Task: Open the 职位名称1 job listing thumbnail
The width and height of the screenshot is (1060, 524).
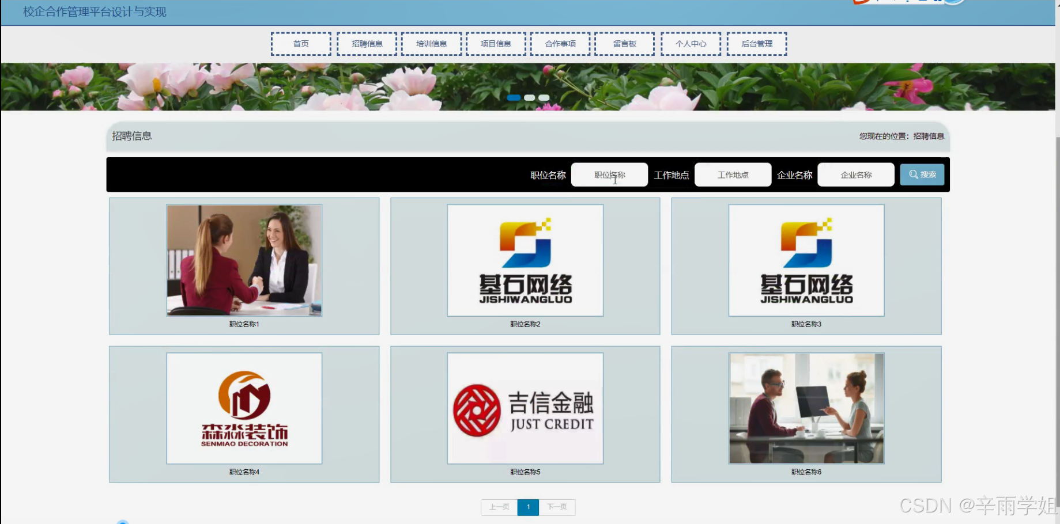Action: point(244,260)
